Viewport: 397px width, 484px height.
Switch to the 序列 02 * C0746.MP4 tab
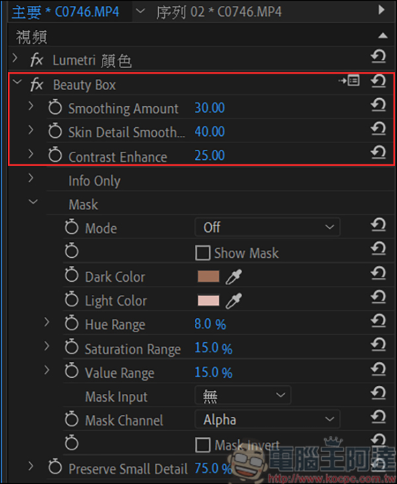tap(219, 11)
